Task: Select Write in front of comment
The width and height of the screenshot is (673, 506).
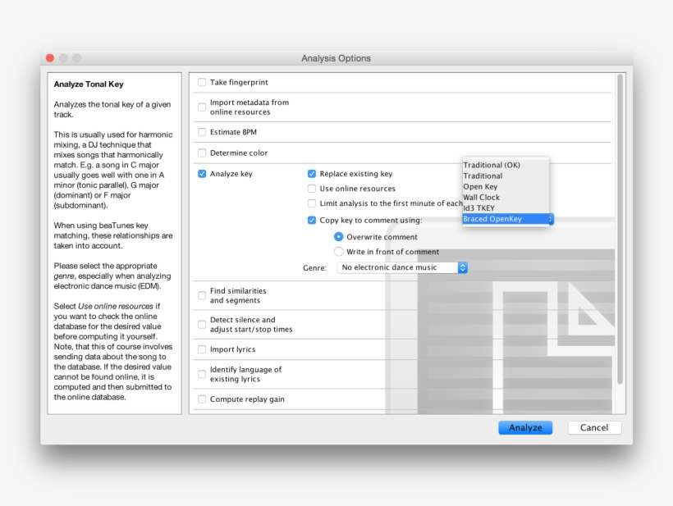Action: (338, 252)
